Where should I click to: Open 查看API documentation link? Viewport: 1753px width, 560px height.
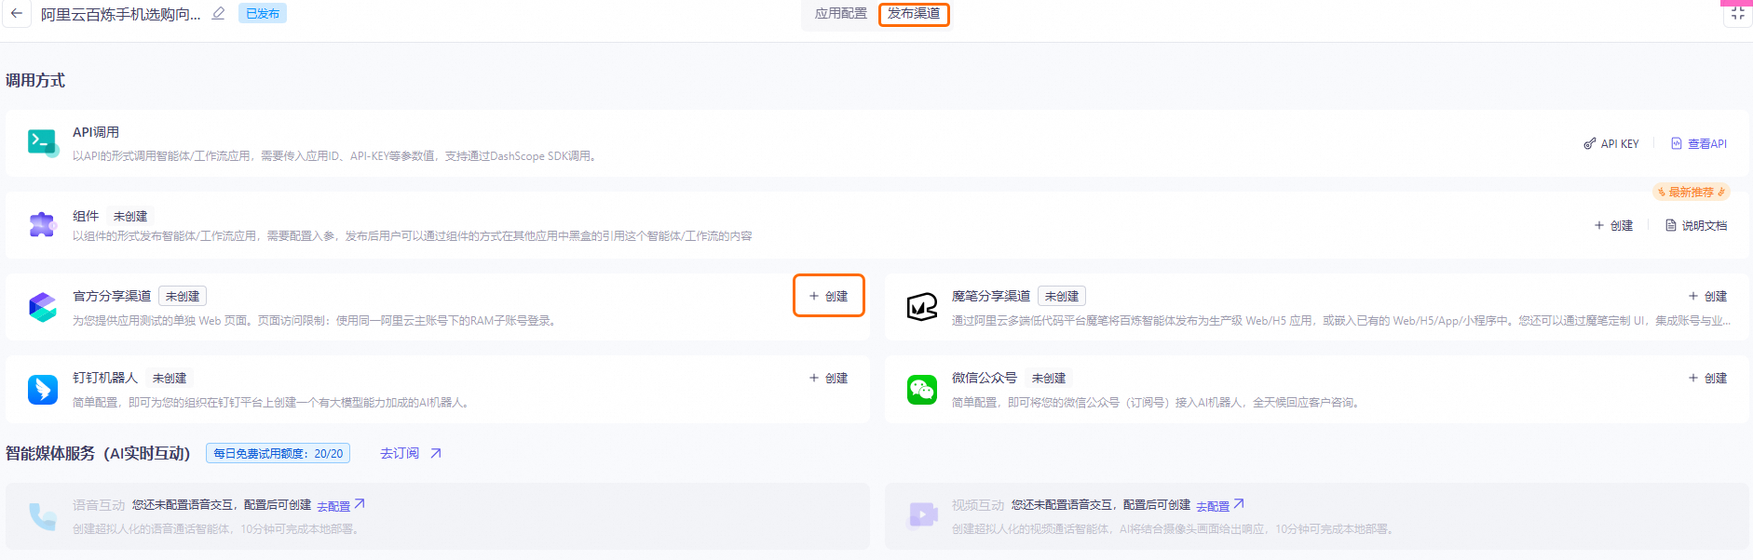click(1699, 144)
